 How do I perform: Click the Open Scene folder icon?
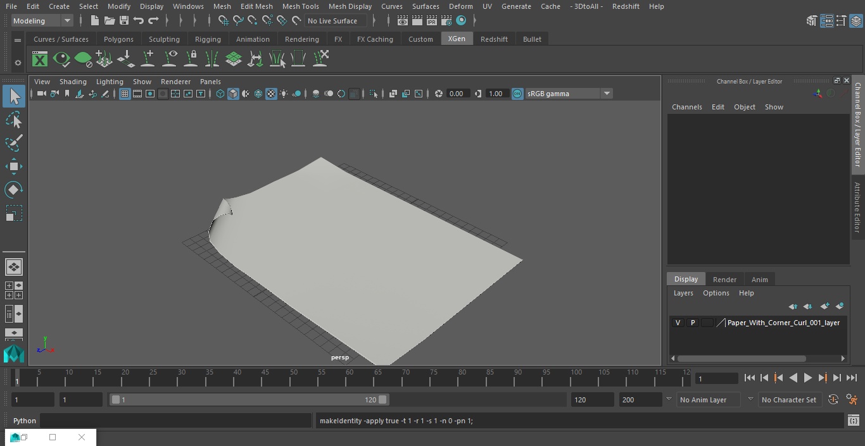(109, 21)
